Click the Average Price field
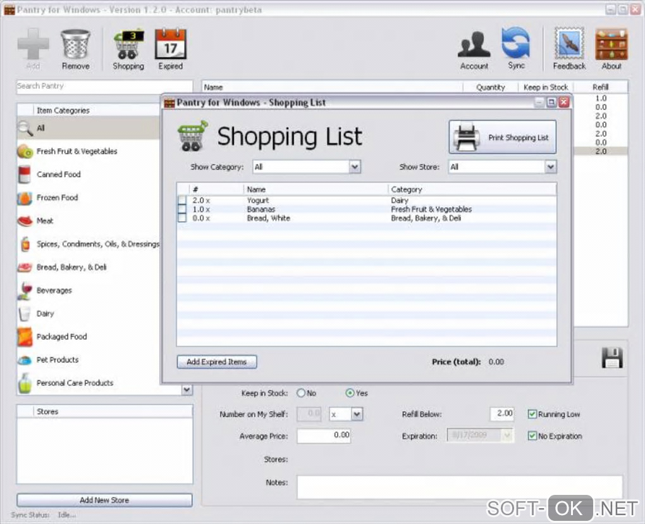This screenshot has height=524, width=645. point(324,435)
